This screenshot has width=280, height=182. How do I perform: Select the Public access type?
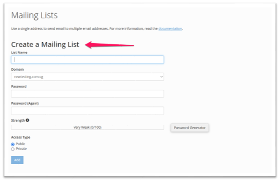13,144
